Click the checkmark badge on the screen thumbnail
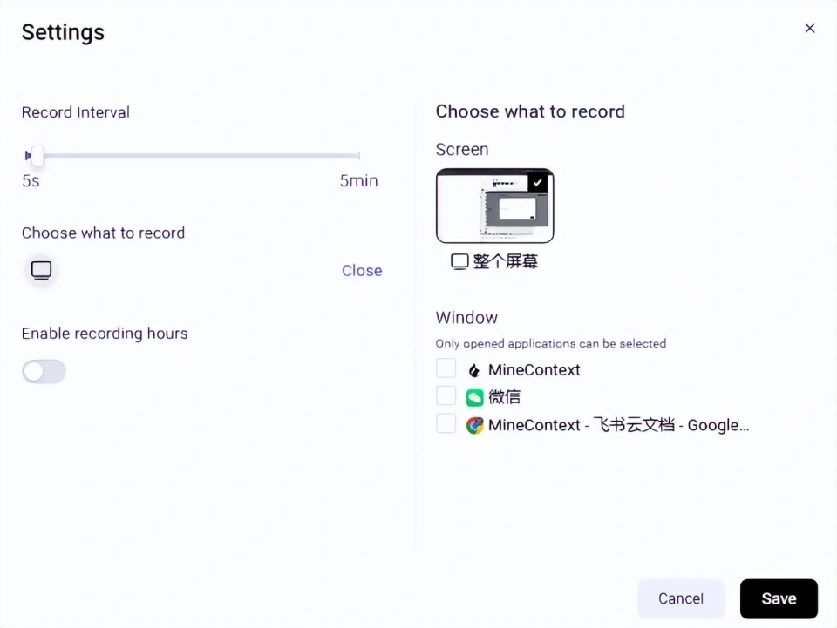Viewport: 837px width, 628px height. pos(538,183)
